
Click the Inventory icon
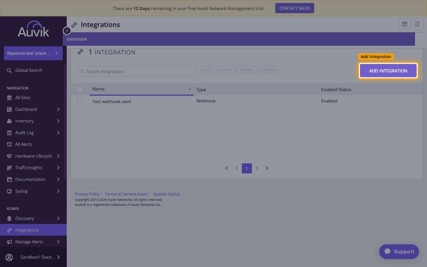pos(9,121)
